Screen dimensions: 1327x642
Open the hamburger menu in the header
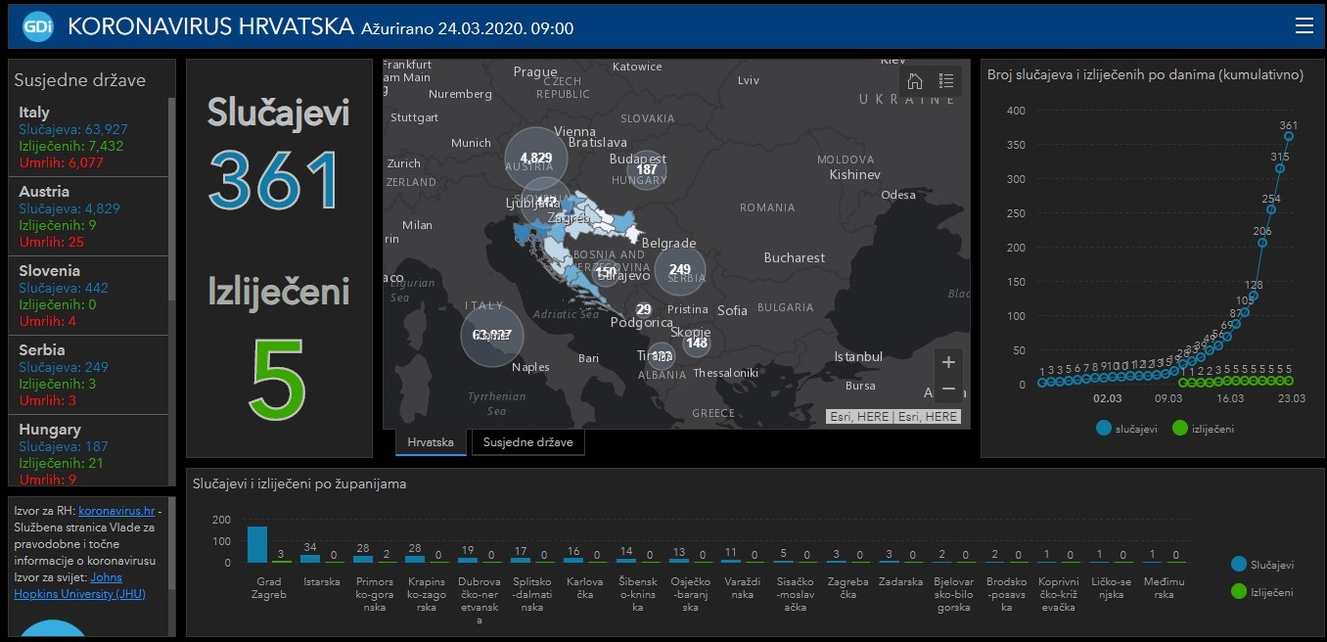pos(1304,26)
